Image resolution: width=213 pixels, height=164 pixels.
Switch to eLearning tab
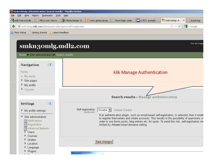(x=195, y=20)
